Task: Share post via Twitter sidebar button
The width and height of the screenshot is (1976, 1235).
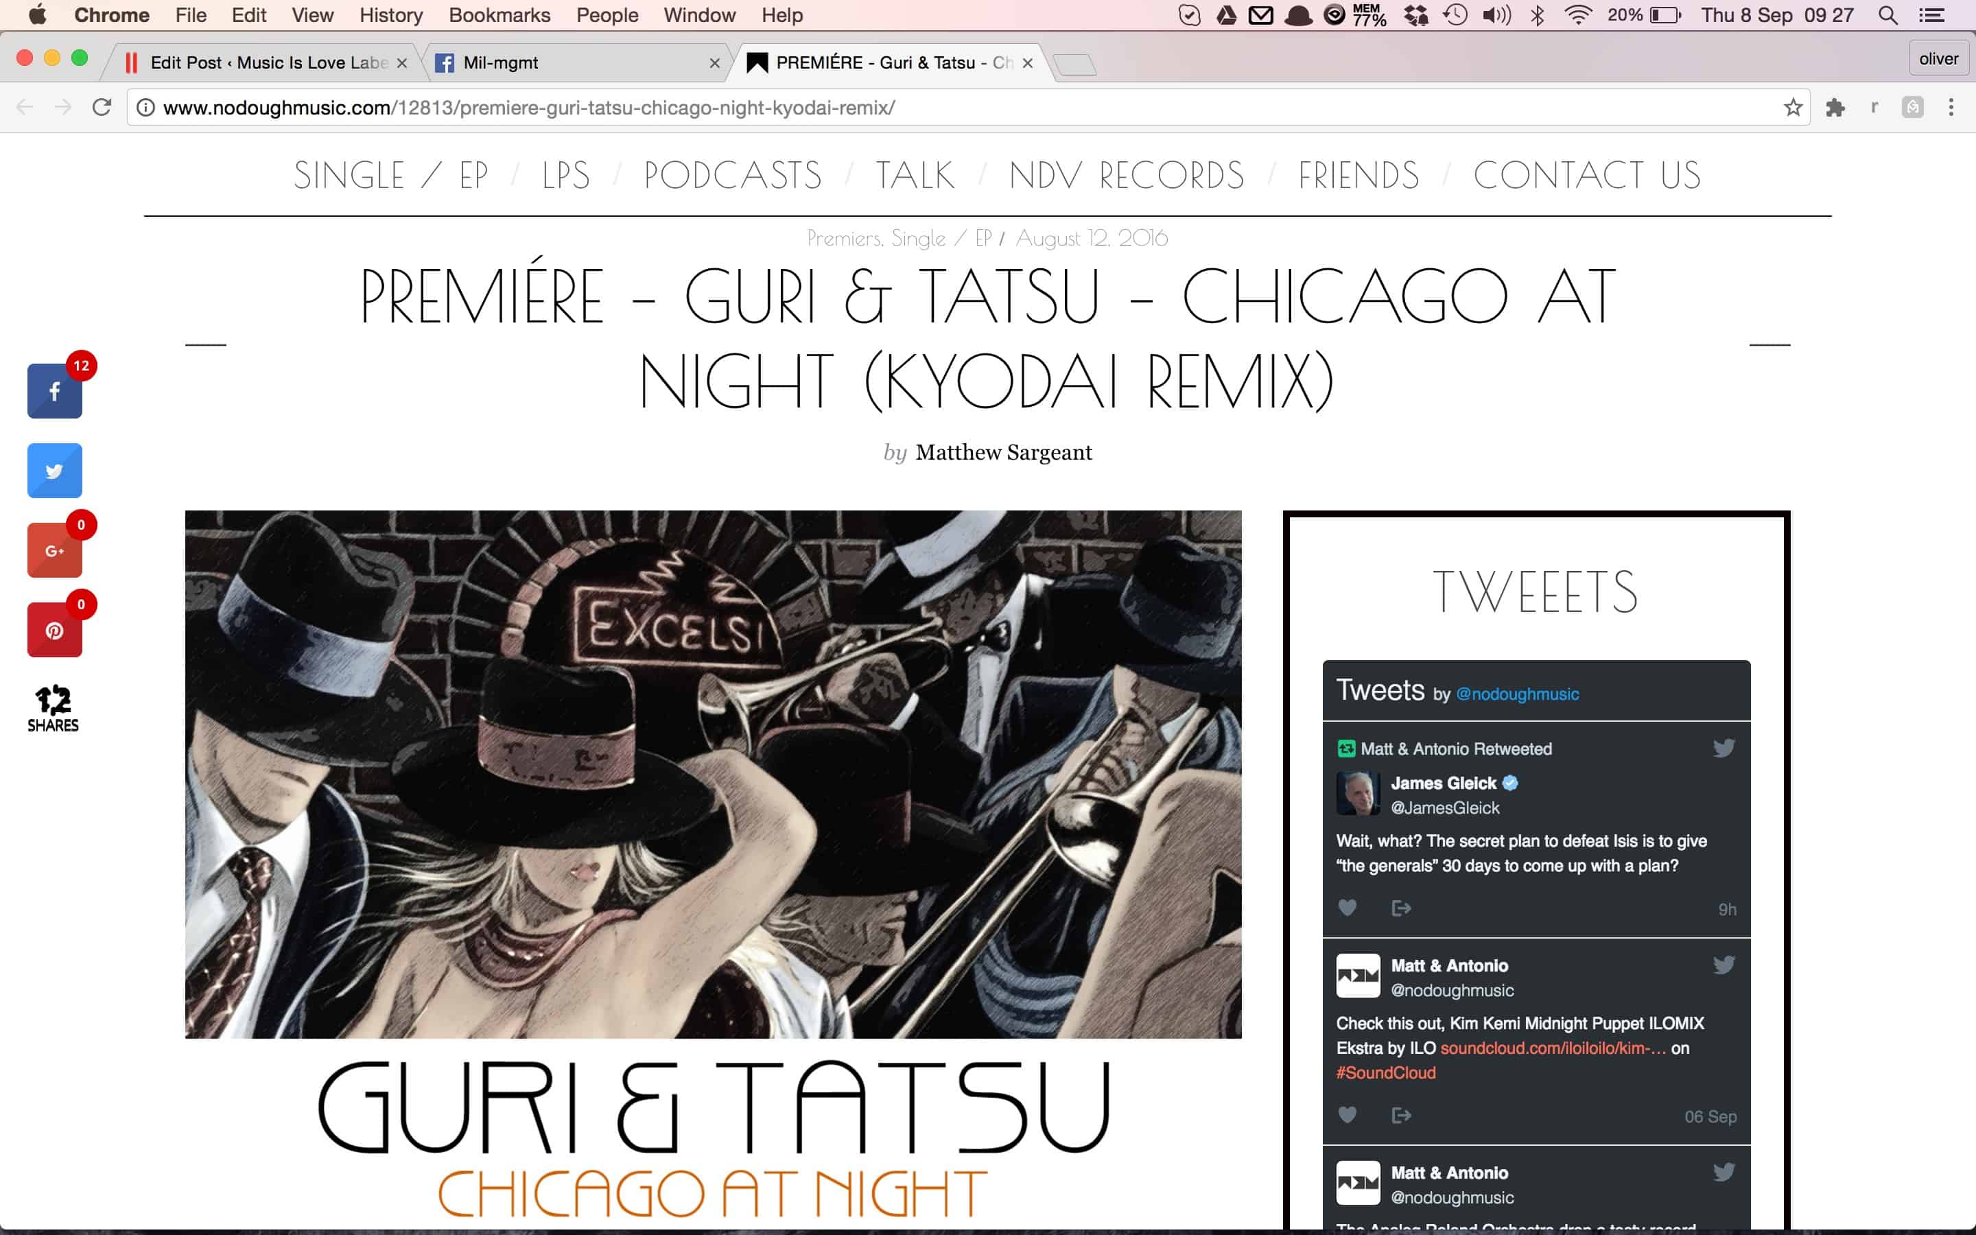Action: (55, 471)
